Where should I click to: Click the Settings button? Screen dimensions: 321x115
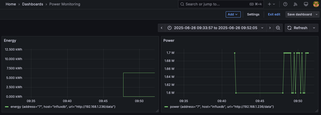tap(253, 14)
